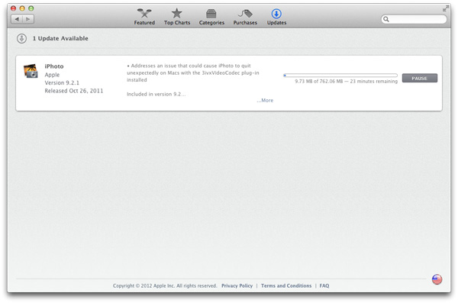This screenshot has width=458, height=303.
Task: Click the Apple developer name
Action: [x=52, y=75]
